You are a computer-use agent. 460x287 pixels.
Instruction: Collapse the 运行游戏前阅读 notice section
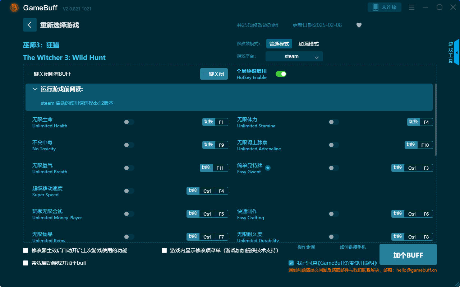click(35, 89)
